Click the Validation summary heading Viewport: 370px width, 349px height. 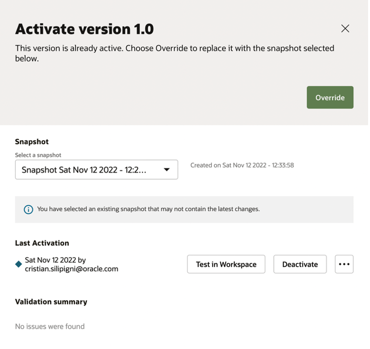(51, 302)
